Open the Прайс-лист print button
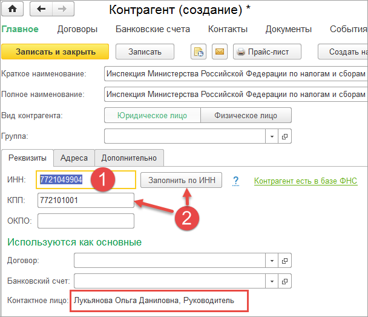This screenshot has width=368, height=317. 267,52
